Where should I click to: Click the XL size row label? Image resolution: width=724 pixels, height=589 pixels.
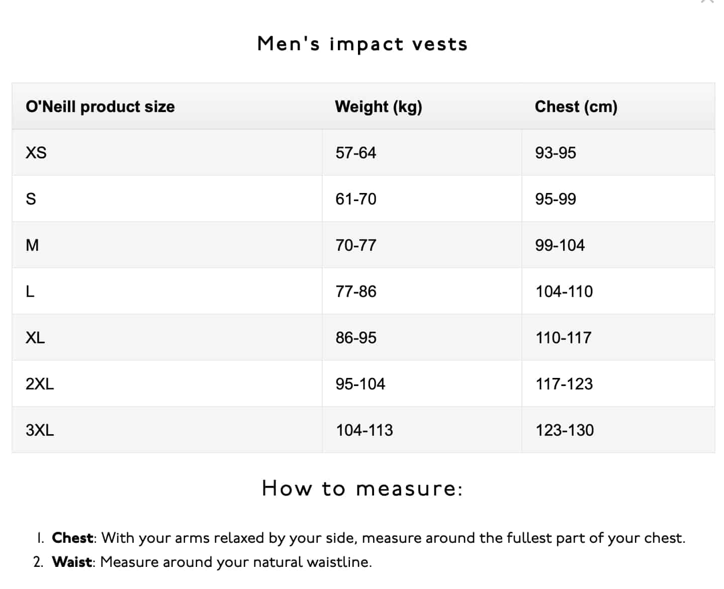point(35,338)
